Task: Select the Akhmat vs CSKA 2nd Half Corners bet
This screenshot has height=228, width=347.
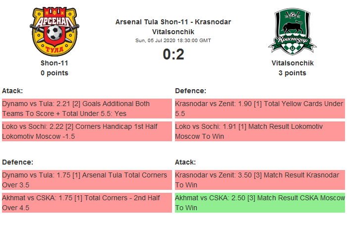Action: coord(86,203)
